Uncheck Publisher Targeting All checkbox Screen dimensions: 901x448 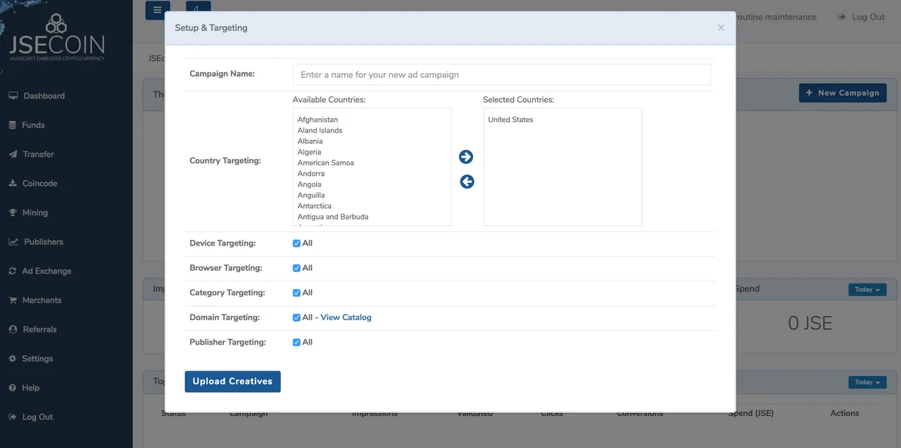tap(296, 342)
